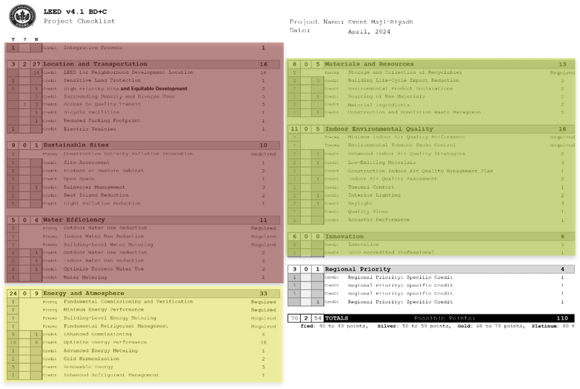Viewport: 580px width, 389px height.
Task: Expand the Water Efficiency section header
Action: click(x=74, y=220)
